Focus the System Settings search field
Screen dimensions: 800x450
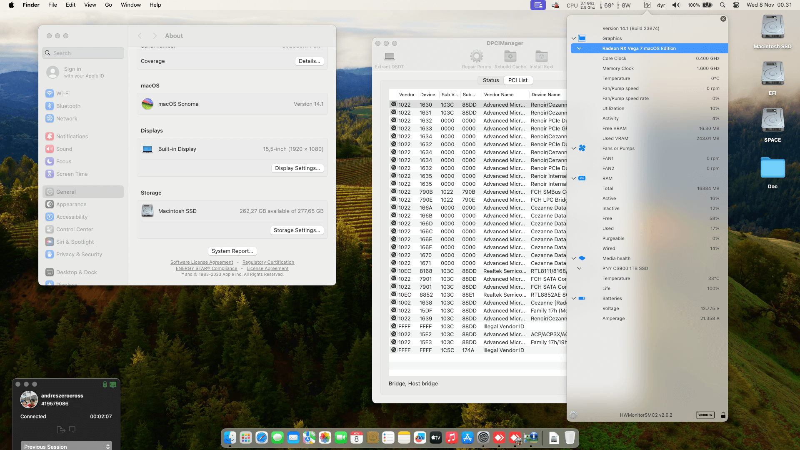(x=83, y=53)
